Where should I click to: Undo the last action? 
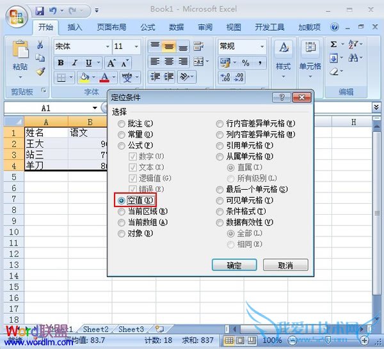coord(52,11)
